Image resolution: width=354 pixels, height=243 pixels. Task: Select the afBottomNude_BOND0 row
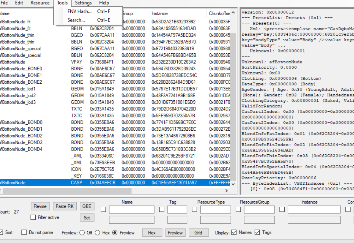(115, 122)
